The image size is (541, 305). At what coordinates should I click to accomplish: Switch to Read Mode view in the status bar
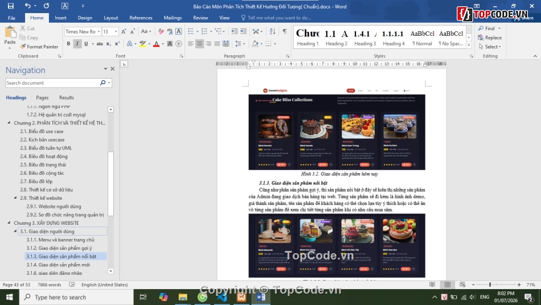[x=432, y=285]
